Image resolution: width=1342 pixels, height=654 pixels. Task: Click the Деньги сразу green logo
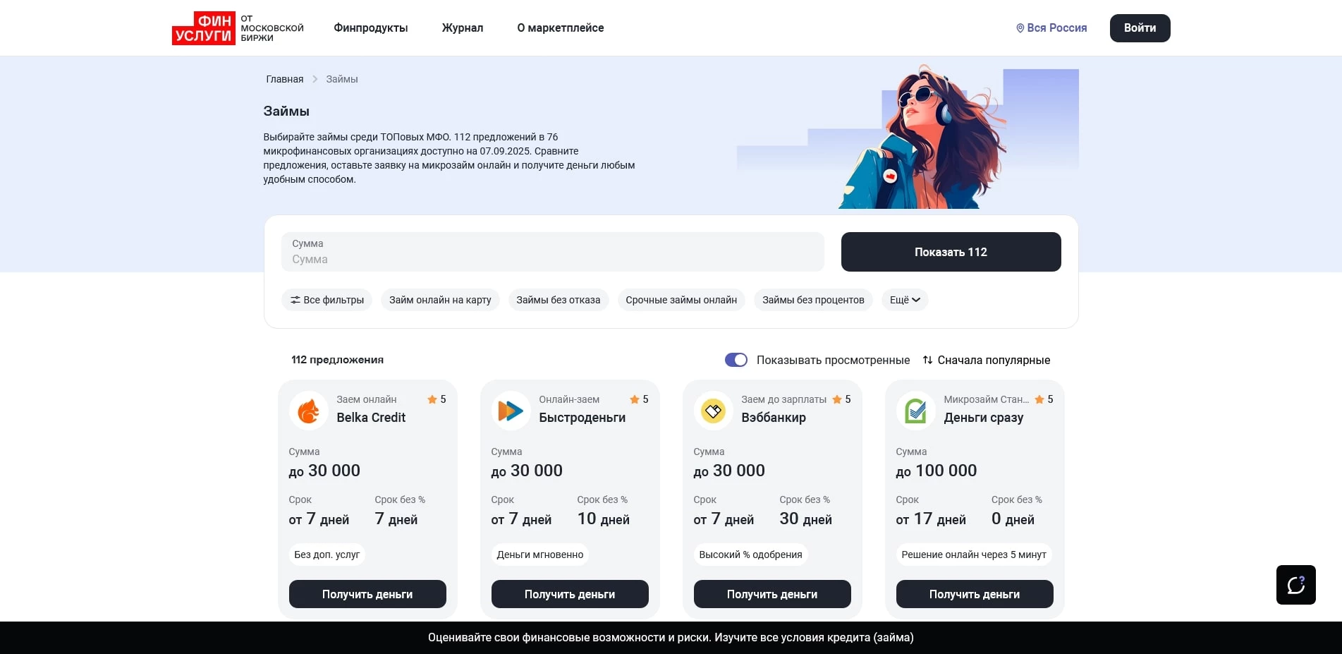[x=915, y=410]
